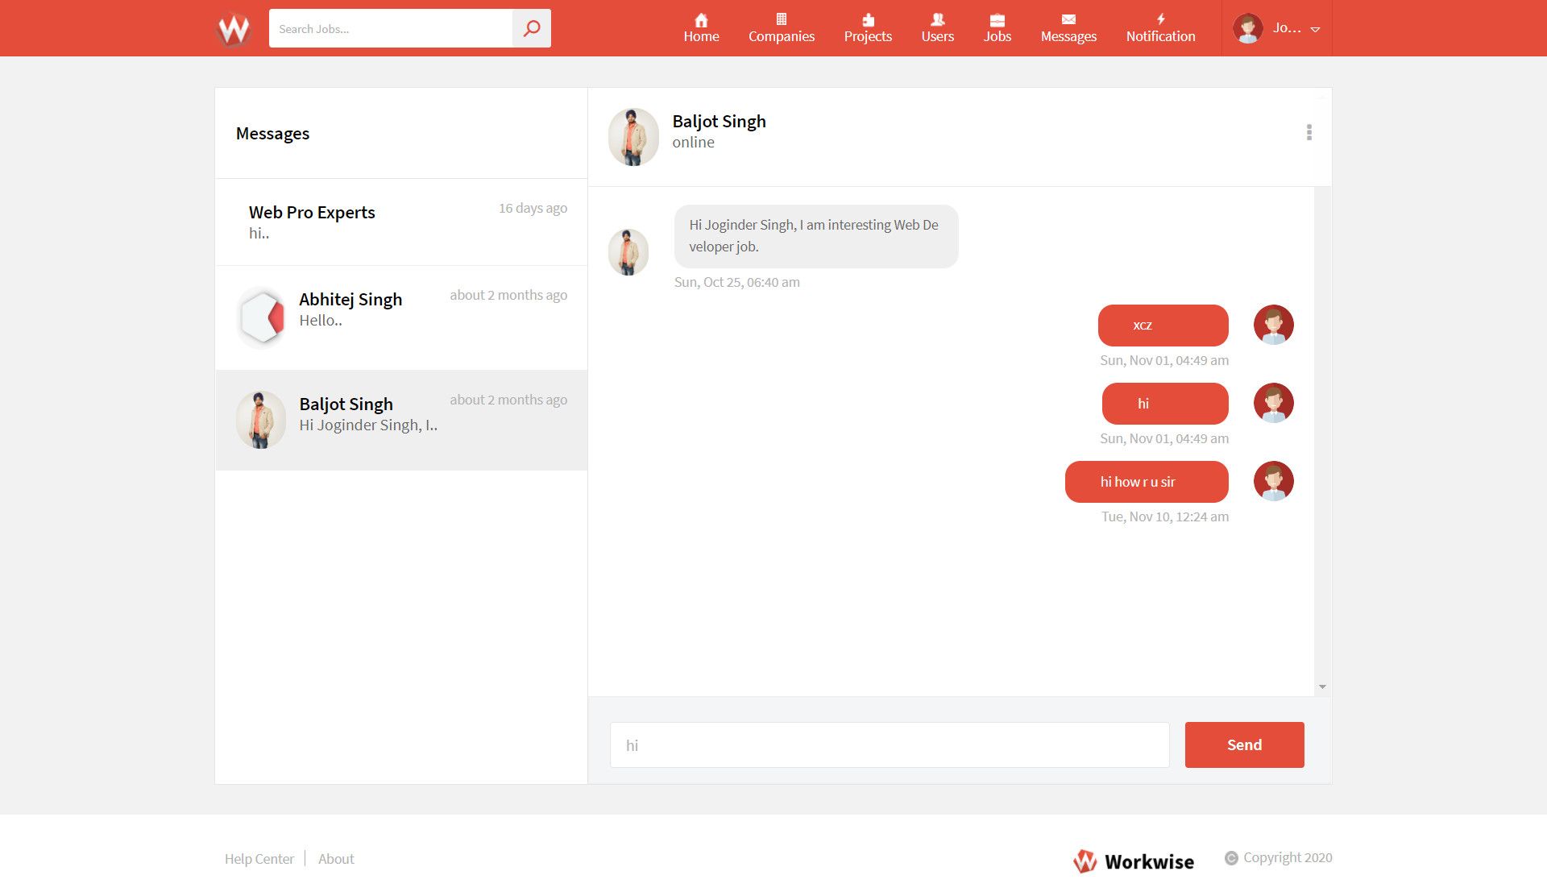Open the Help Center link

click(x=259, y=859)
